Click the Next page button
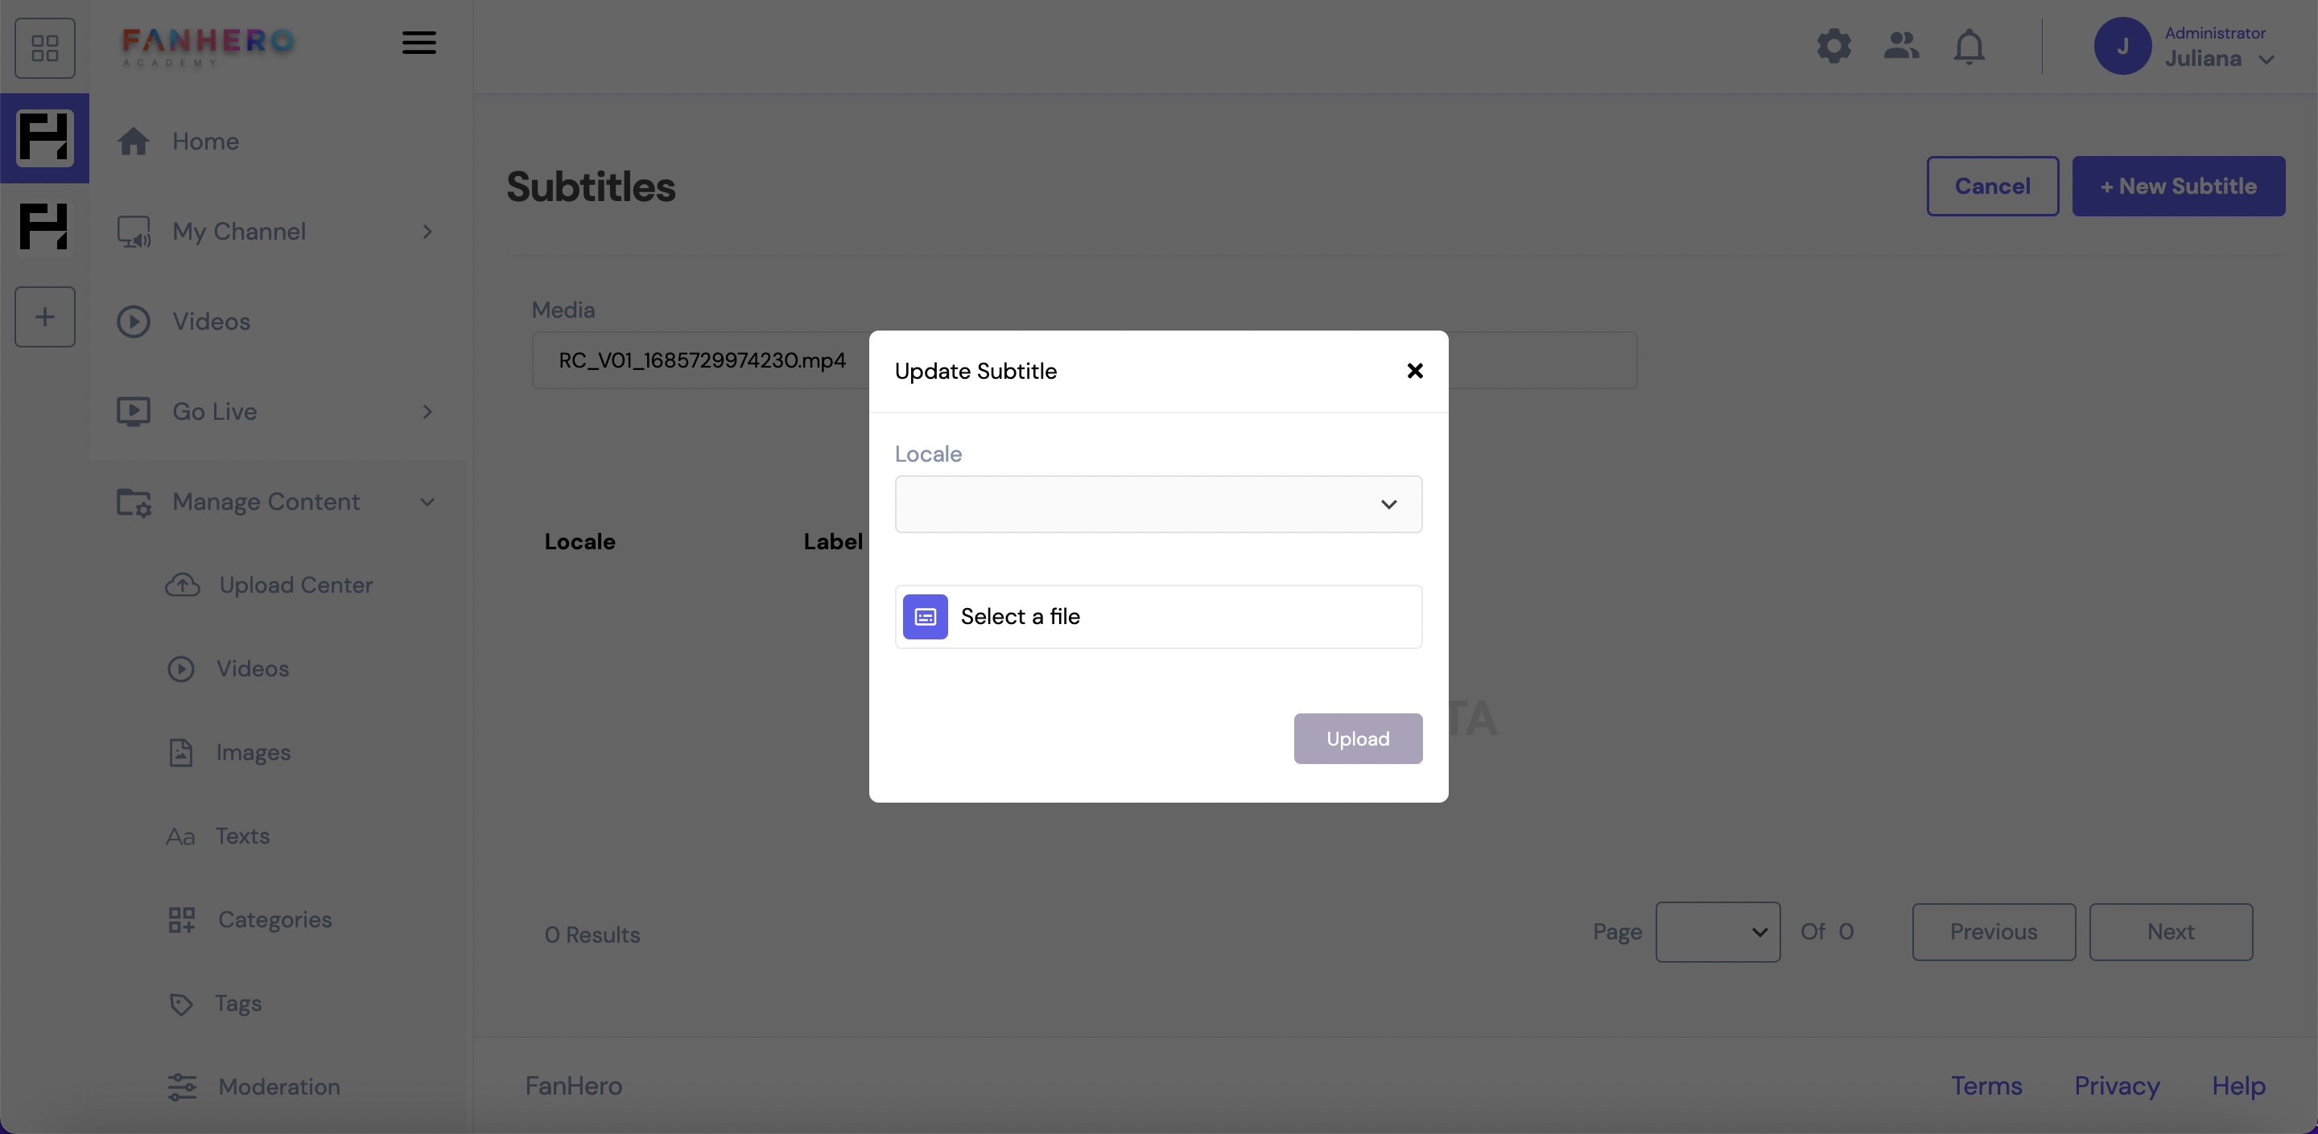The height and width of the screenshot is (1134, 2318). pos(2171,931)
